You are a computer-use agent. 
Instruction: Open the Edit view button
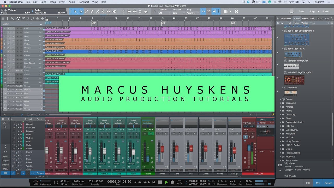[308, 183]
